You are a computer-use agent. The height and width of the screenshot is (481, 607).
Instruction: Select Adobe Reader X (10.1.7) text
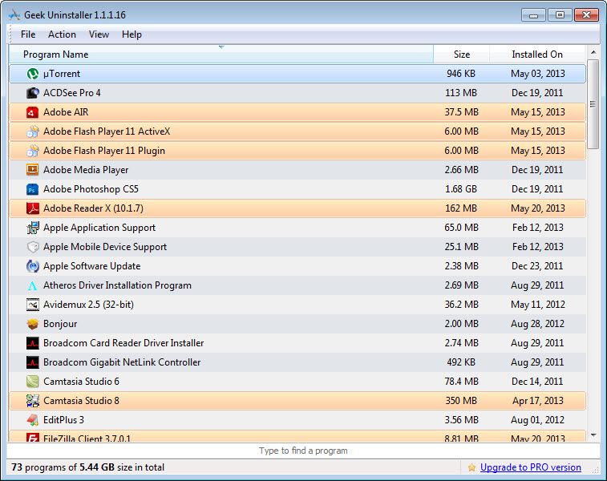coord(93,208)
